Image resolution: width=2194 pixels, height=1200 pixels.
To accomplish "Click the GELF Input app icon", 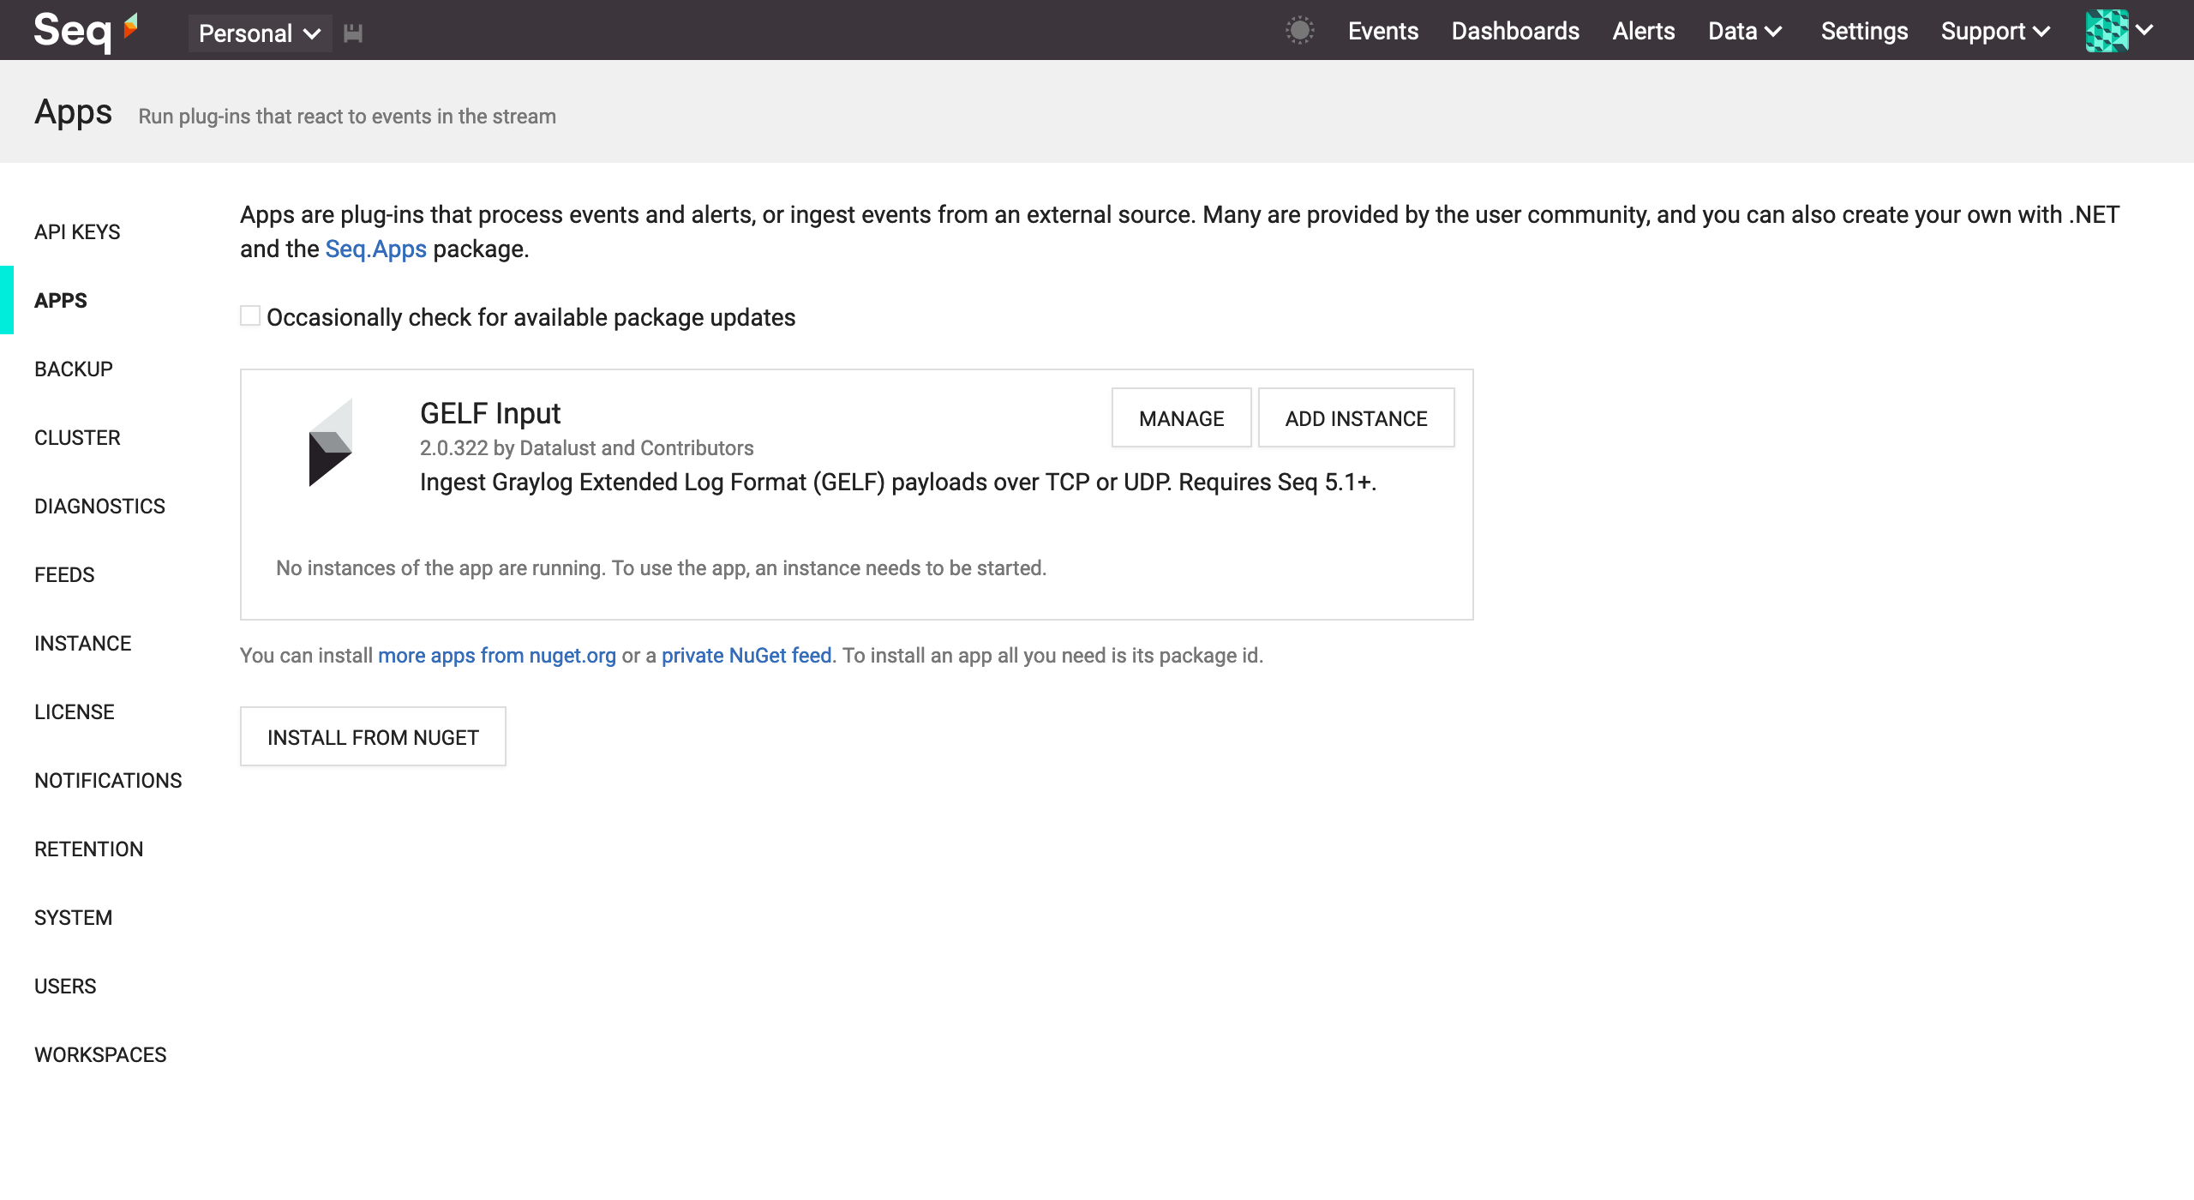I will point(330,442).
